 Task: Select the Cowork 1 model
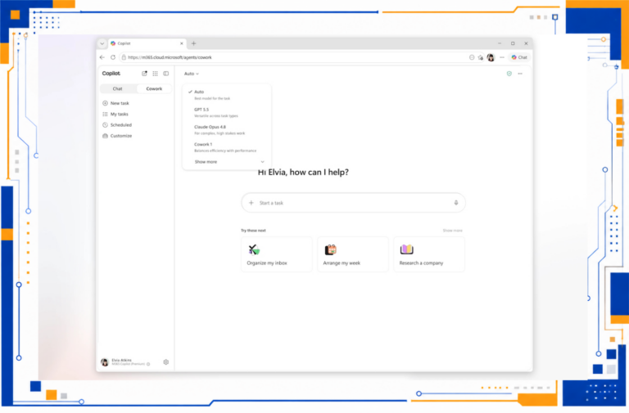tap(227, 147)
